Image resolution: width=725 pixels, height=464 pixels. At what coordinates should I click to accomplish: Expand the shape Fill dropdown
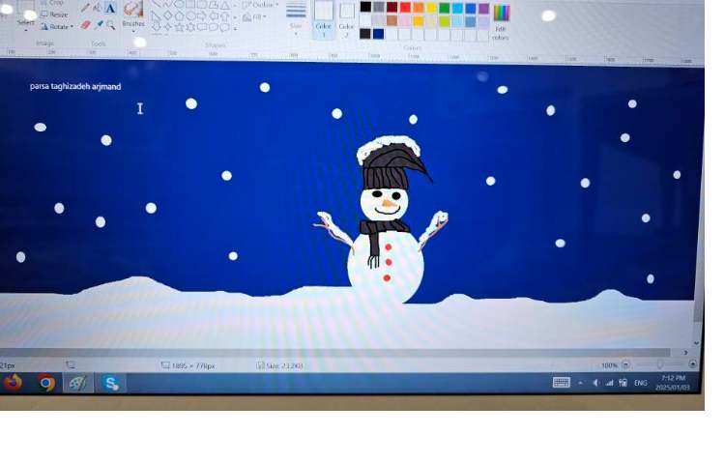(255, 17)
